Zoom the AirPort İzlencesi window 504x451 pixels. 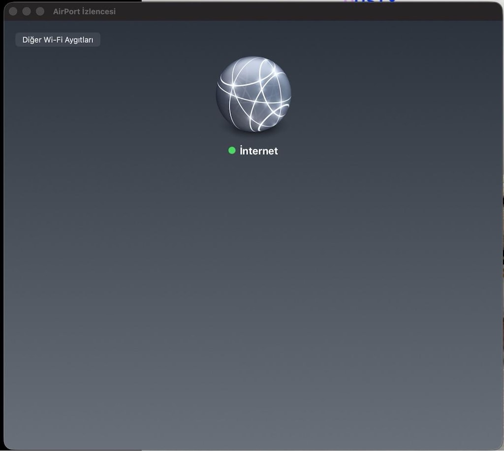click(40, 12)
